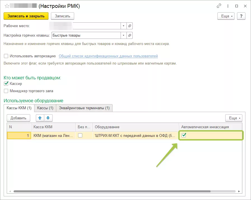Image resolution: width=251 pixels, height=200 pixels.
Task: Expand Настройка горячих клавиш dropdown
Action: tap(124, 35)
